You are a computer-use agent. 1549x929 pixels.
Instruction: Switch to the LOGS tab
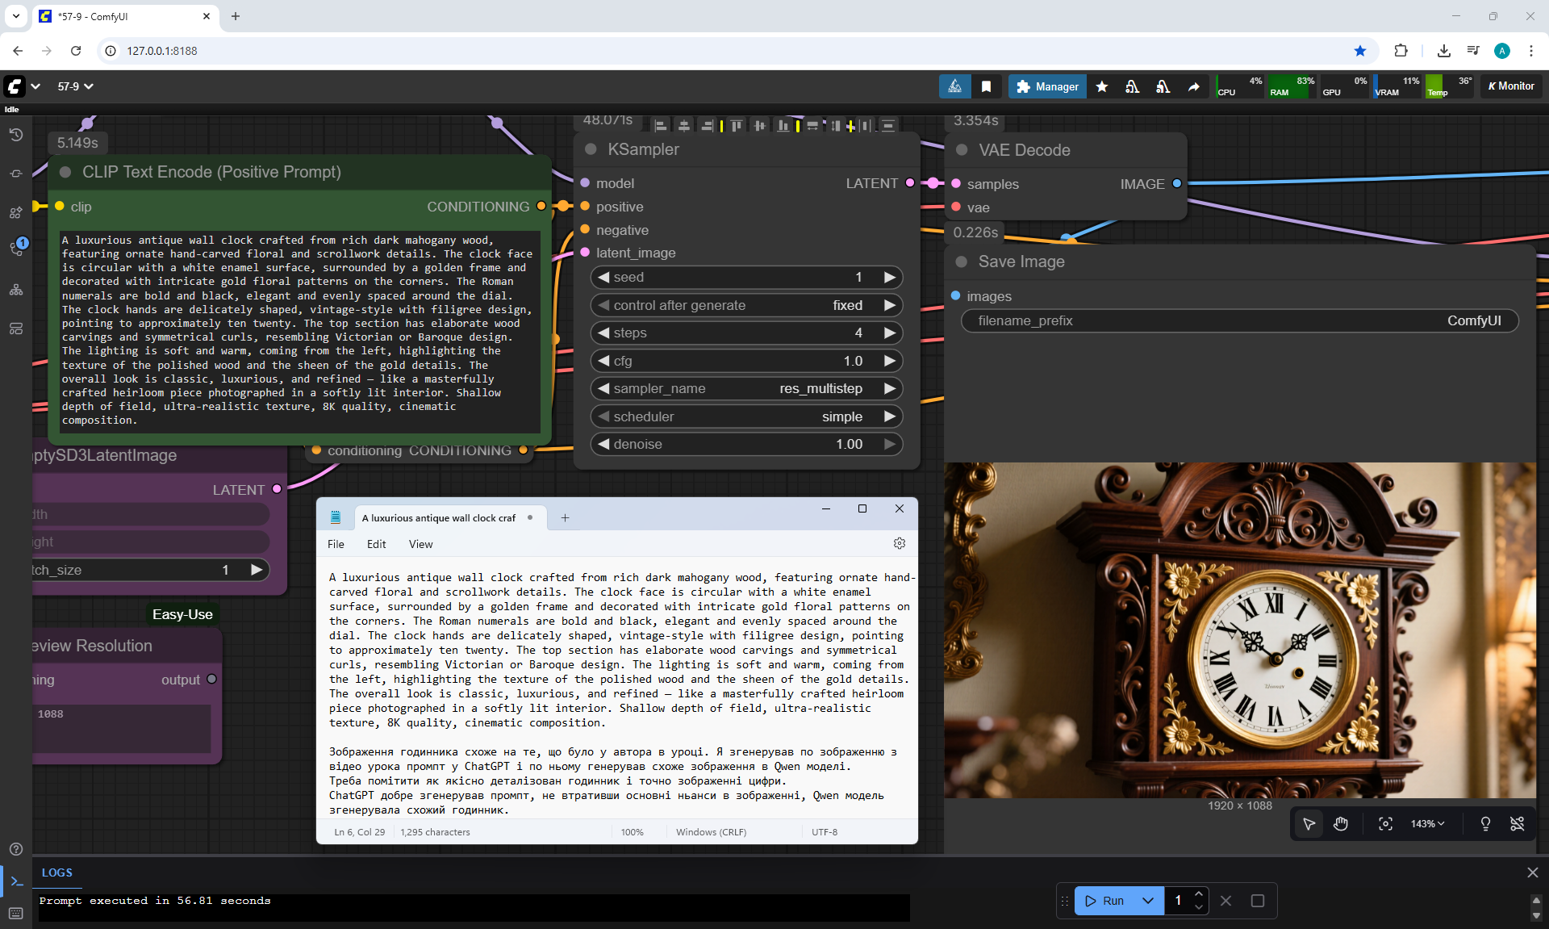pos(56,873)
